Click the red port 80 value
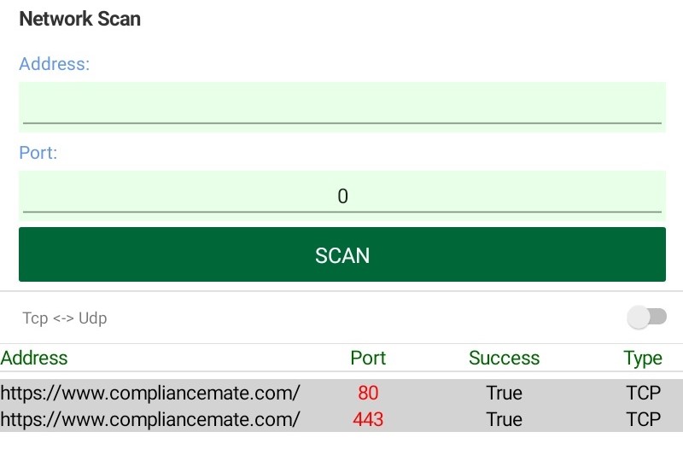Screen dimensions: 683x461 (x=368, y=393)
